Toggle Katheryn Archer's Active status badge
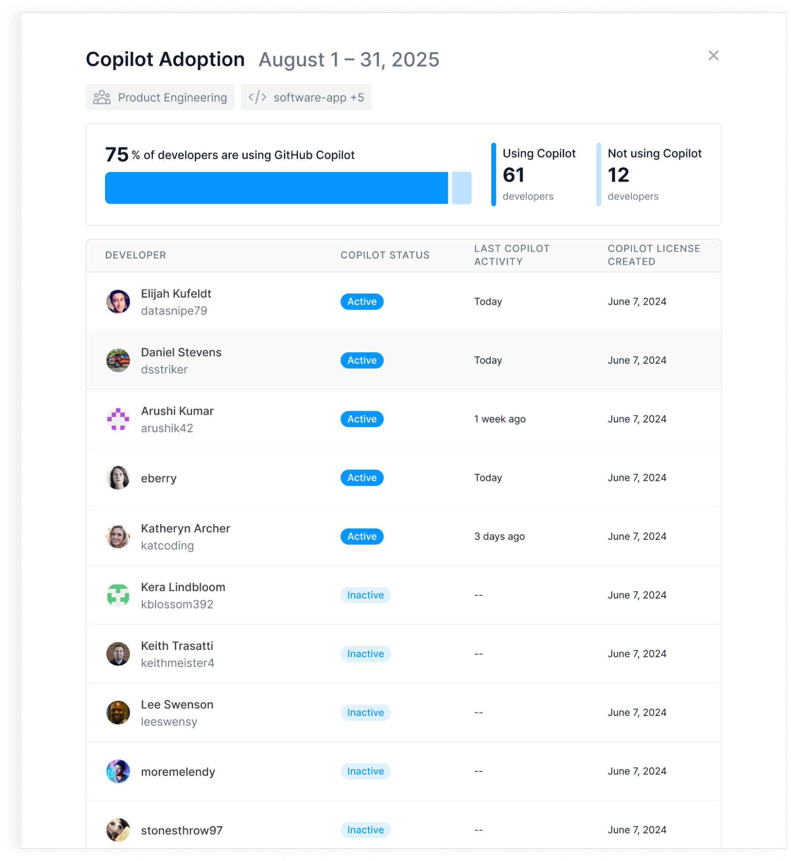Image resolution: width=791 pixels, height=861 pixels. point(362,536)
